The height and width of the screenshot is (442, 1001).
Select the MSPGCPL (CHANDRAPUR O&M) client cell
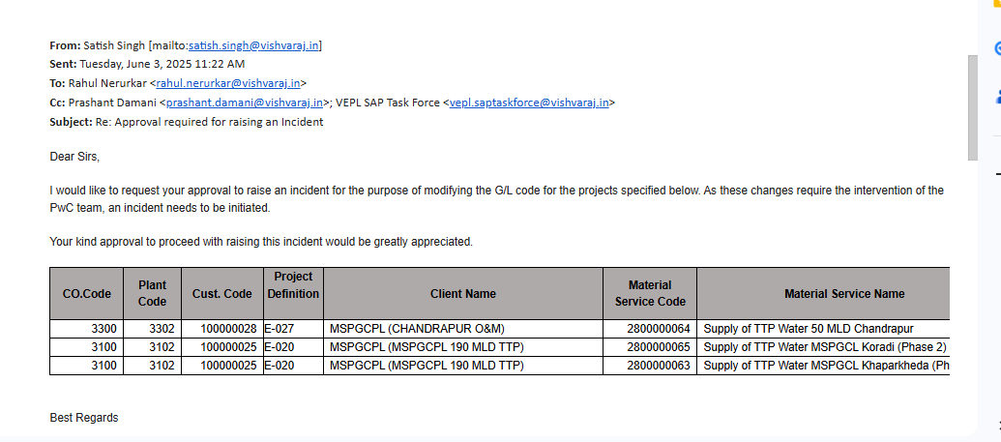(x=417, y=329)
